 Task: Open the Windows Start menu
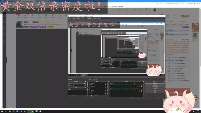(x=2, y=111)
